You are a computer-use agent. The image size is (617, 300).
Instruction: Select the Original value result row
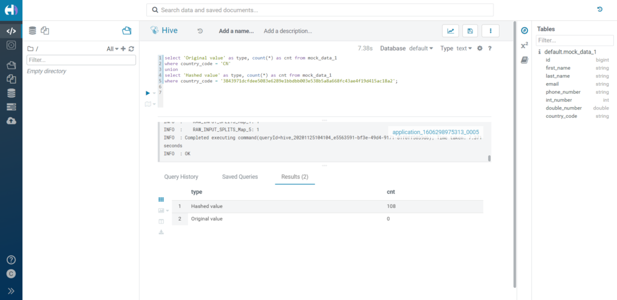pyautogui.click(x=327, y=219)
